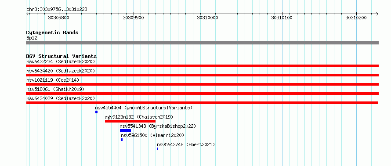391x166 pixels.
Task: Select the blue feature mark under nsv5643748
Action: 158,149
